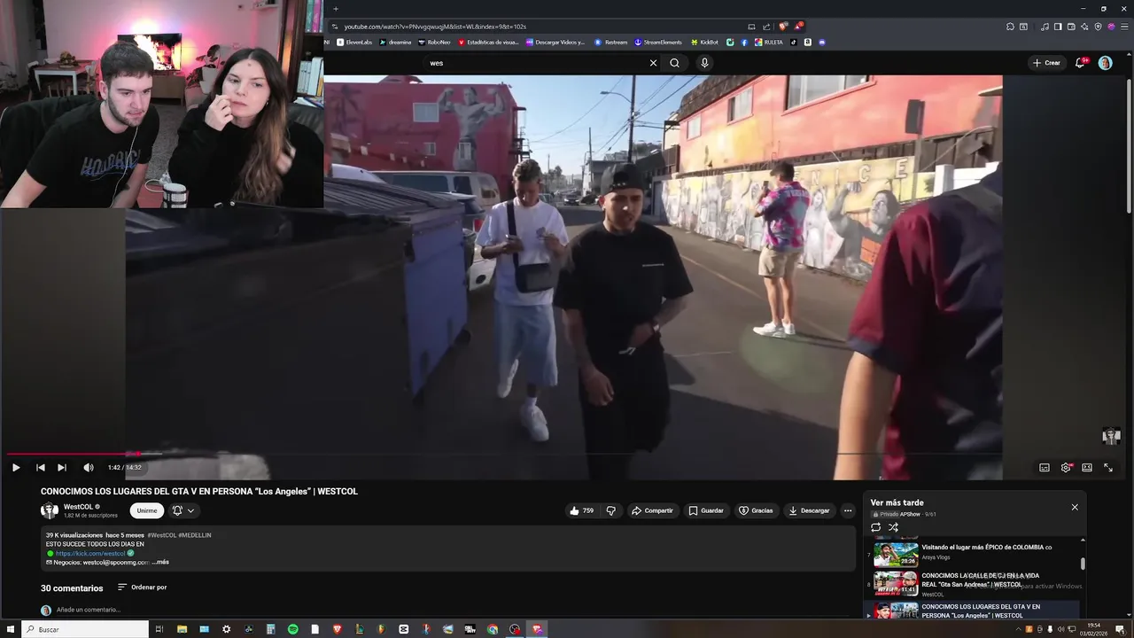The image size is (1134, 638).
Task: Clear the YouTube search box
Action: tap(653, 63)
